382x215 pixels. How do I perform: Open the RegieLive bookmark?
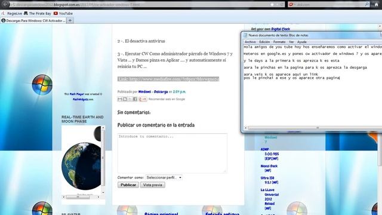tap(12, 13)
